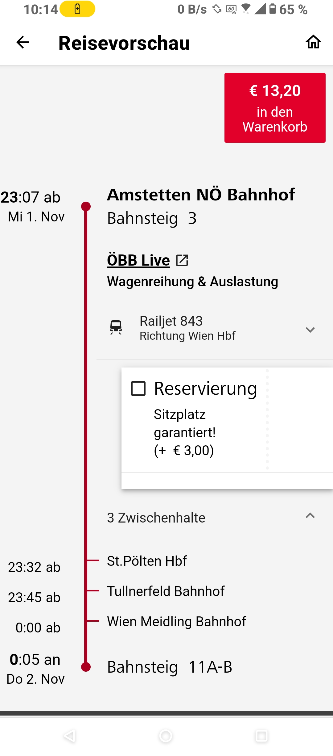This screenshot has height=756, width=333.
Task: Tap Android home circle button
Action: pos(166,736)
